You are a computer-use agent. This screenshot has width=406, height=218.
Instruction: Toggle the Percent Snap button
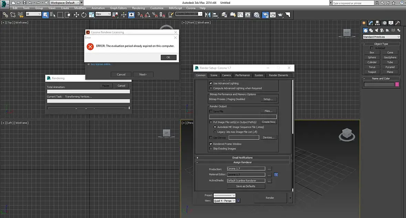tap(155, 15)
